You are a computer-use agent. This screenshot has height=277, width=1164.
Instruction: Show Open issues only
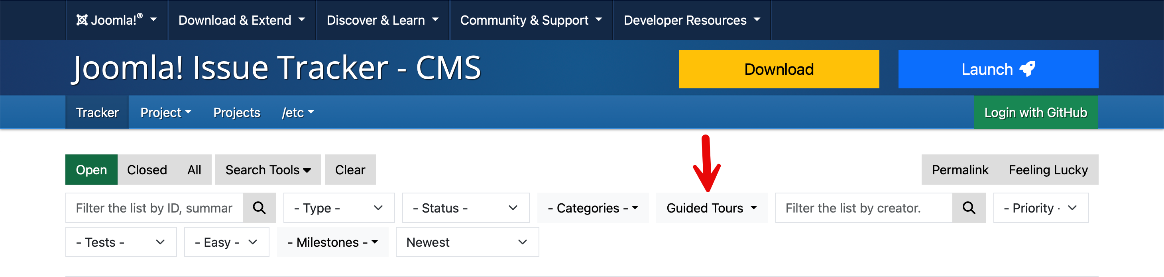click(x=91, y=170)
